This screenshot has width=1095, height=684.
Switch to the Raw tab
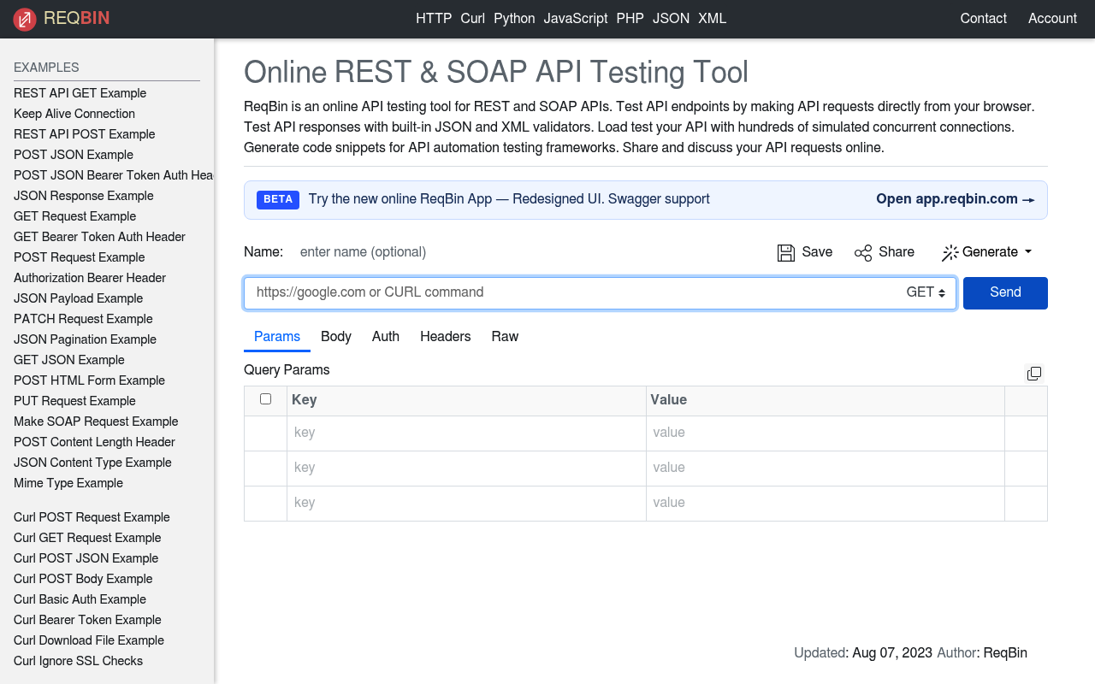(x=505, y=336)
